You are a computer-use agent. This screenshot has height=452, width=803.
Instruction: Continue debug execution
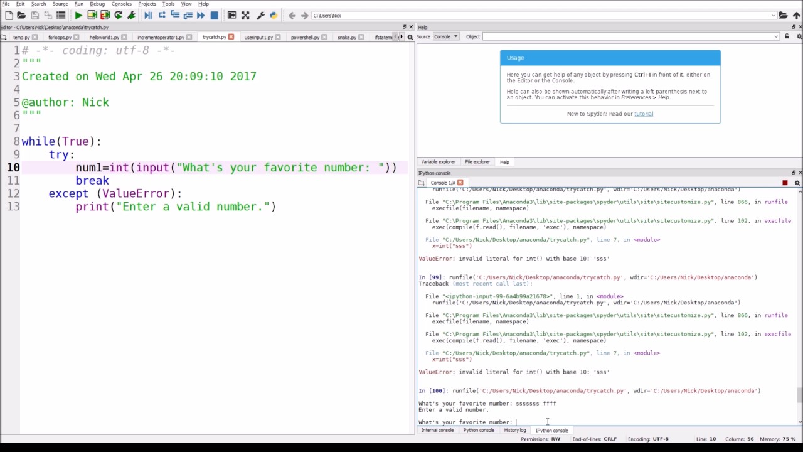point(201,15)
